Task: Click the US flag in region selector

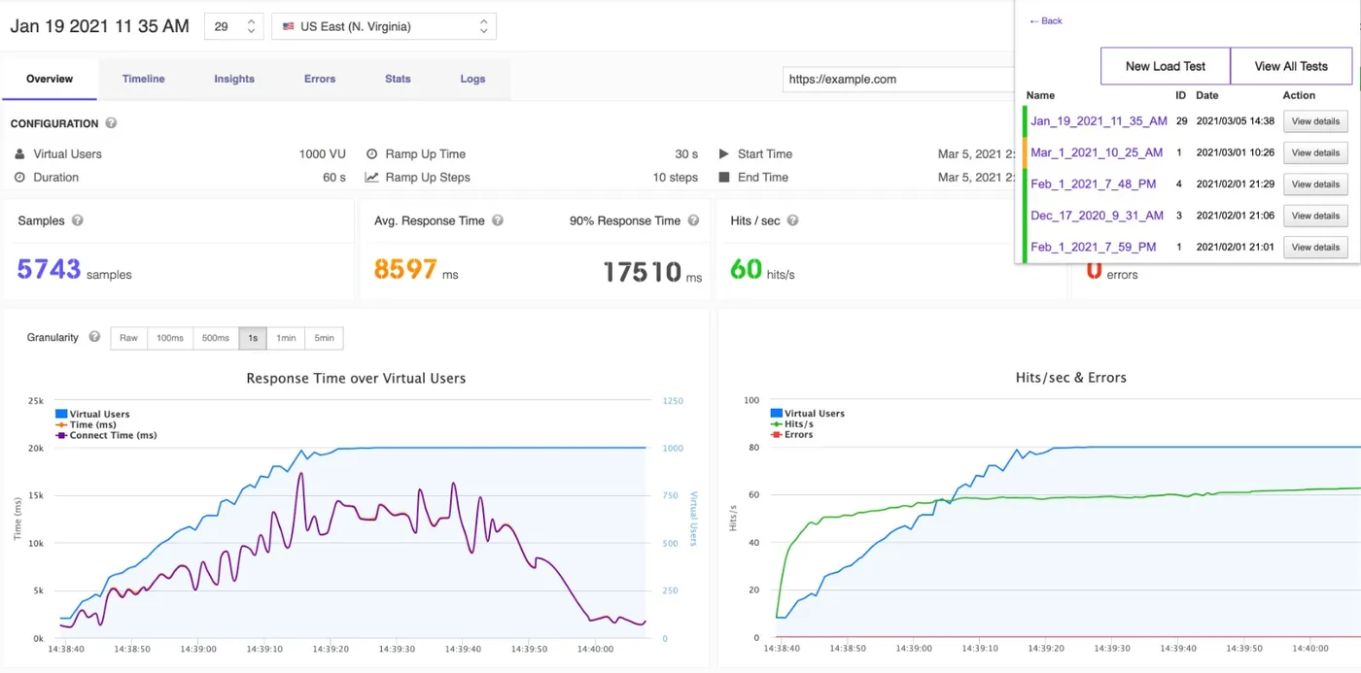Action: (289, 27)
